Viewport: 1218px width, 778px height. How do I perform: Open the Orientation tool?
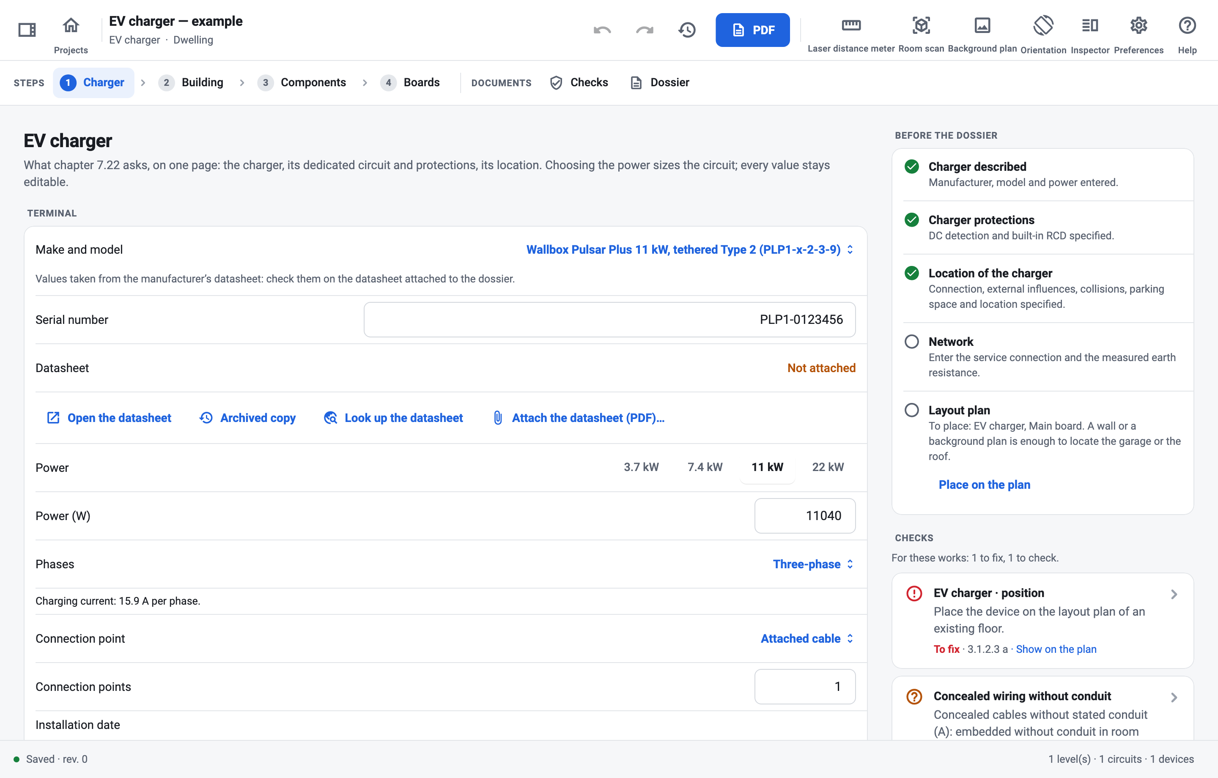coord(1043,25)
